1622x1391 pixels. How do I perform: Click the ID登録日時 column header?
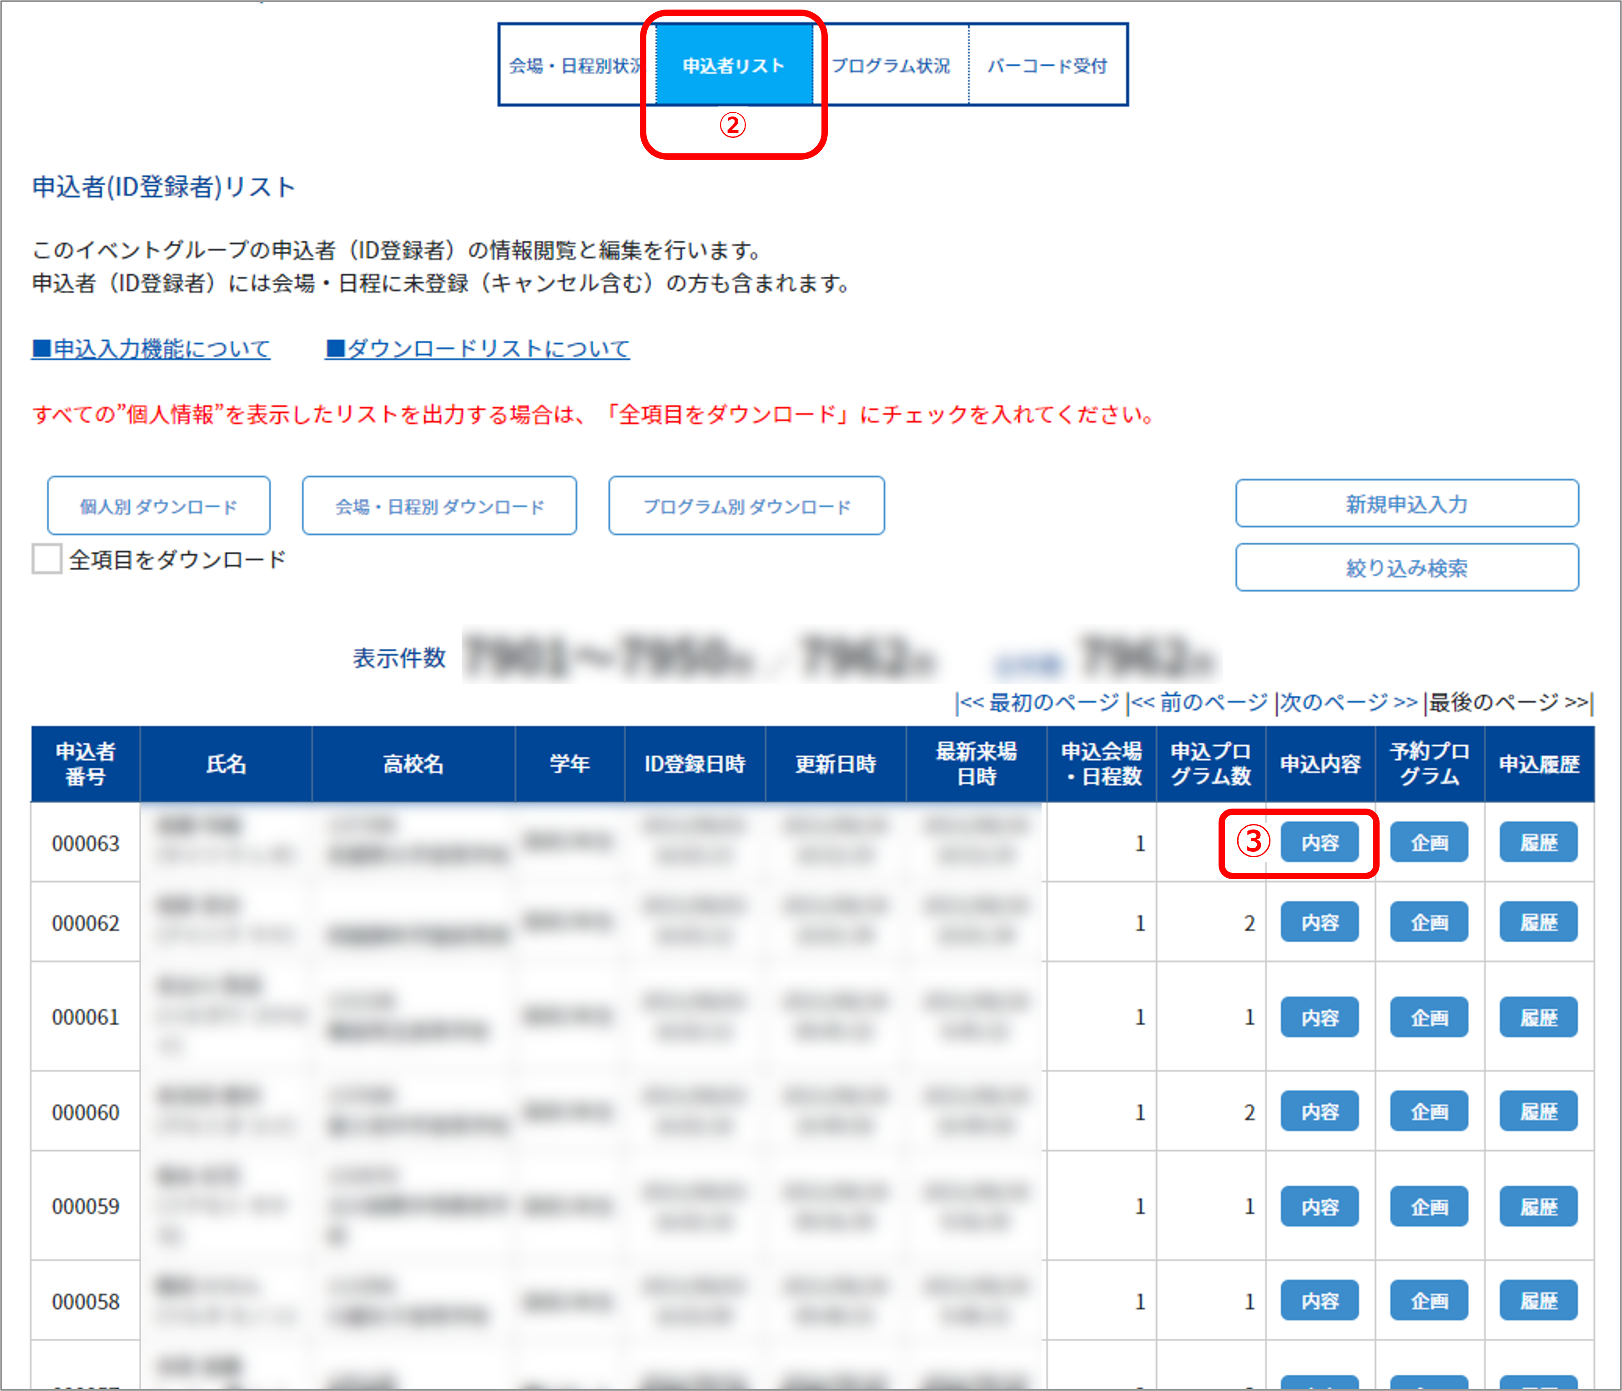click(695, 764)
